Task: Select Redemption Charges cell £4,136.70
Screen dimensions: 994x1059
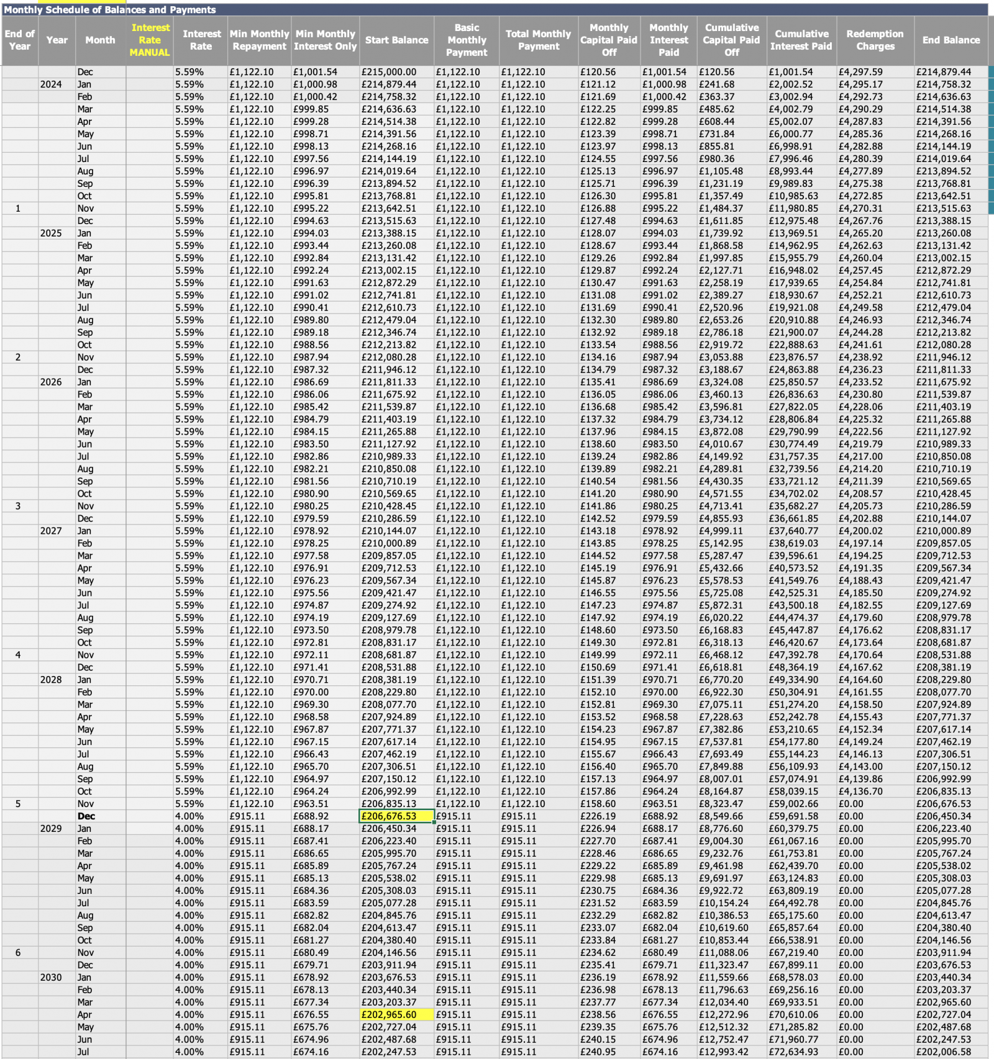Action: coord(875,791)
